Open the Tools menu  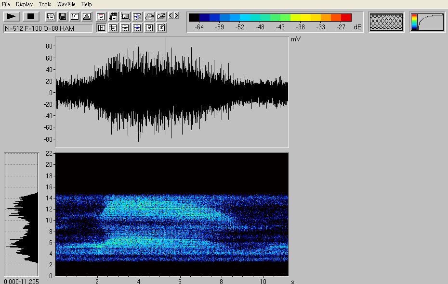click(x=45, y=4)
